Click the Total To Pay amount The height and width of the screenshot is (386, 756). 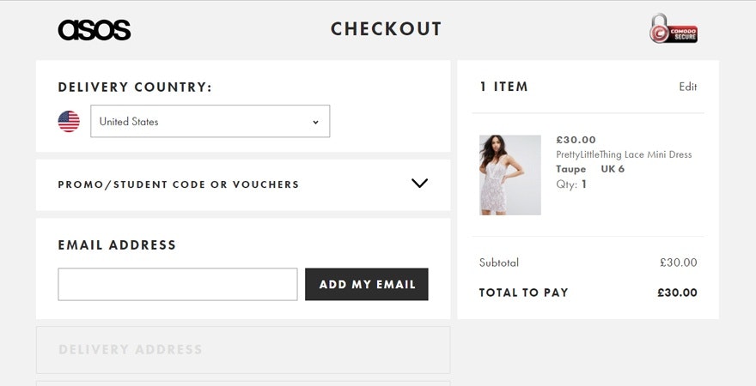tap(677, 293)
